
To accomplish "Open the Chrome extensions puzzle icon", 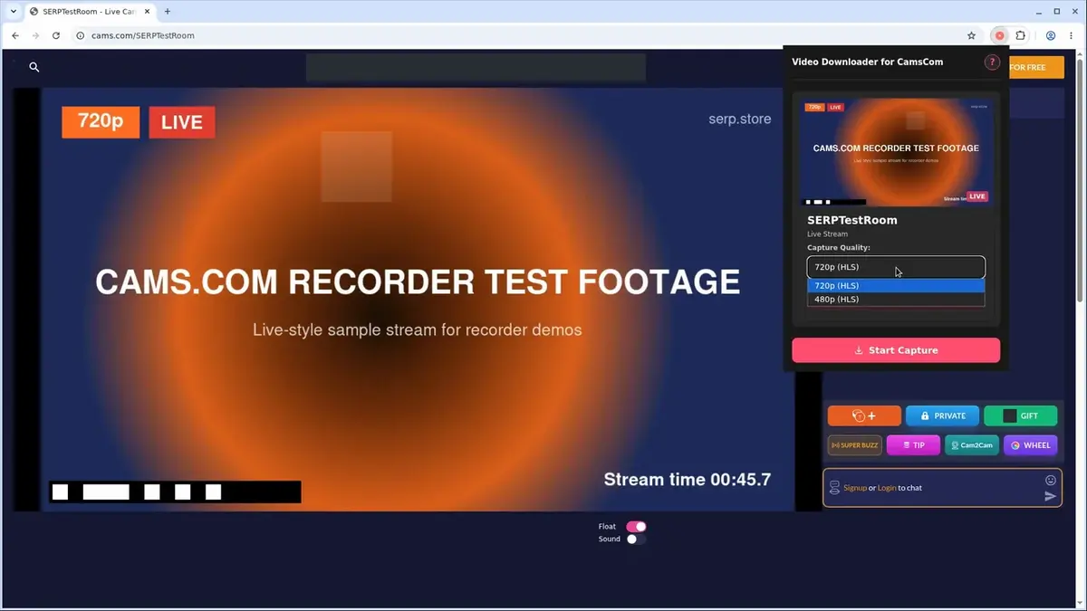I will click(1021, 35).
